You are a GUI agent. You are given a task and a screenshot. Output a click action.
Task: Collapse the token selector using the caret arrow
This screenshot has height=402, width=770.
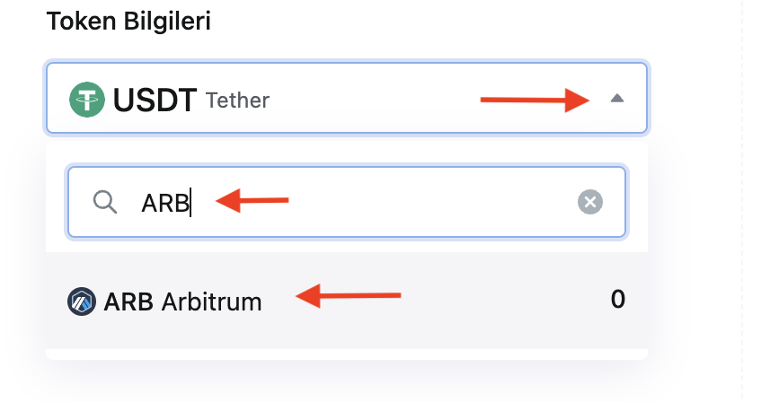click(x=616, y=99)
